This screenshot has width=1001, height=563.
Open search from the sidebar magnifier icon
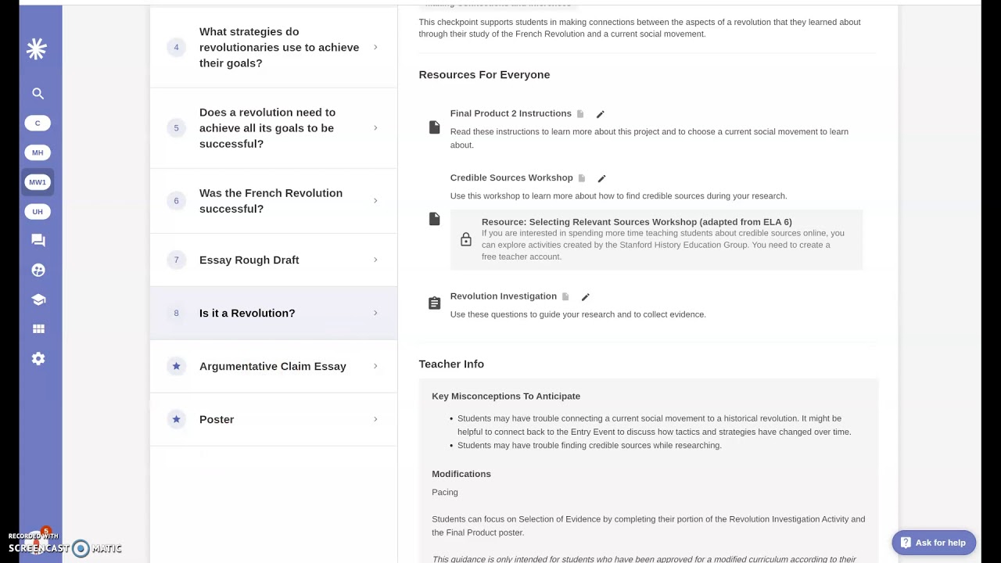[x=38, y=93]
